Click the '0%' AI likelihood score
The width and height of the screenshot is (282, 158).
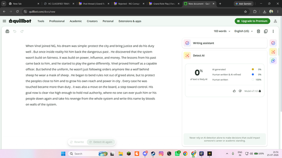click(199, 72)
